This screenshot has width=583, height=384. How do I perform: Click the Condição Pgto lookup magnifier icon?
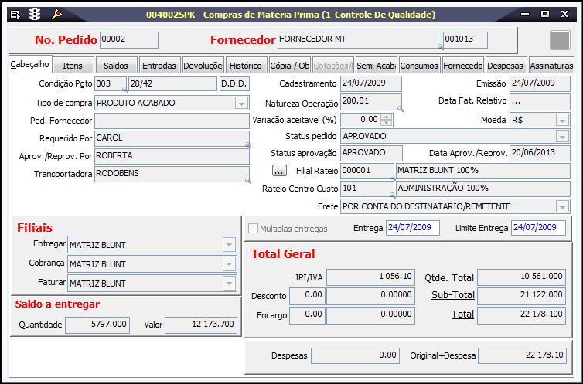[x=125, y=90]
